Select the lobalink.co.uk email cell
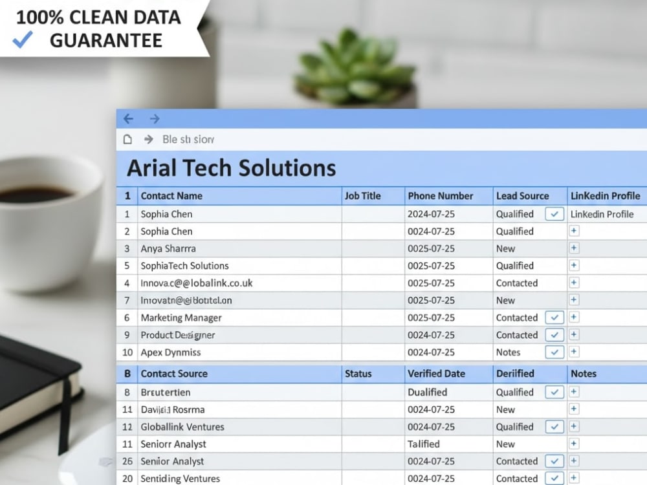Screen dimensions: 647x485 (x=239, y=283)
